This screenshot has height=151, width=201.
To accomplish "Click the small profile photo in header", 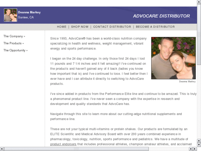I will click(11, 15).
